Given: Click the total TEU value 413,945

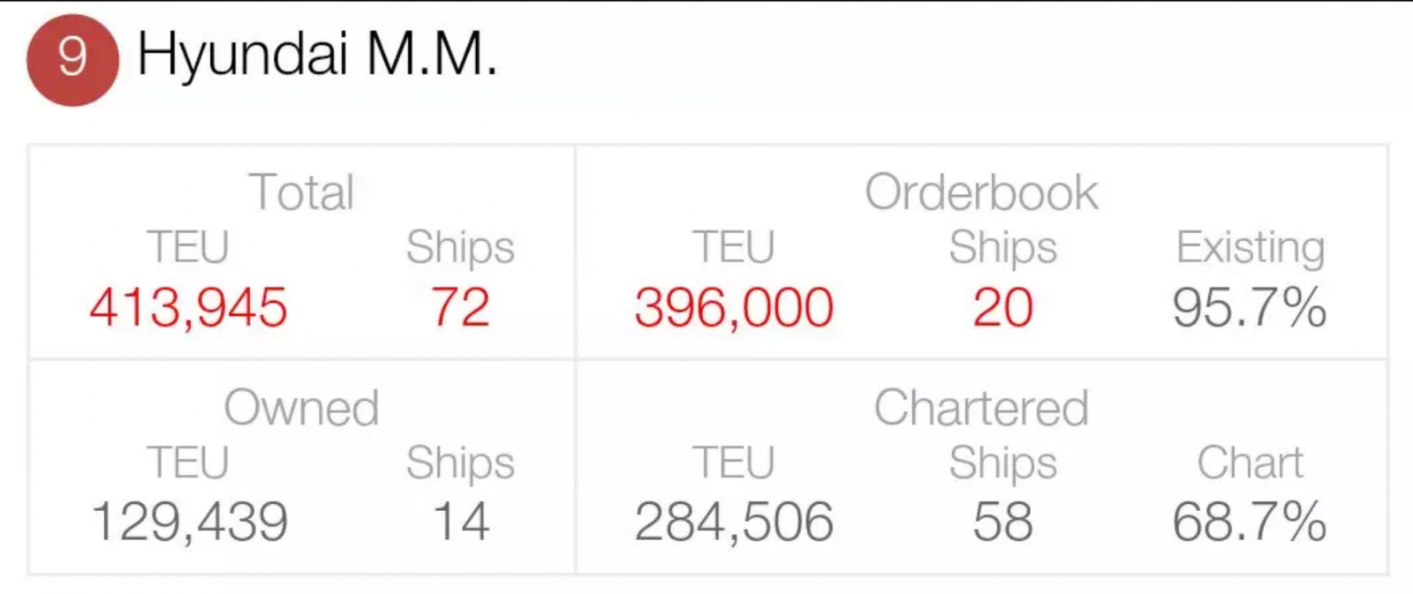Looking at the screenshot, I should point(188,307).
